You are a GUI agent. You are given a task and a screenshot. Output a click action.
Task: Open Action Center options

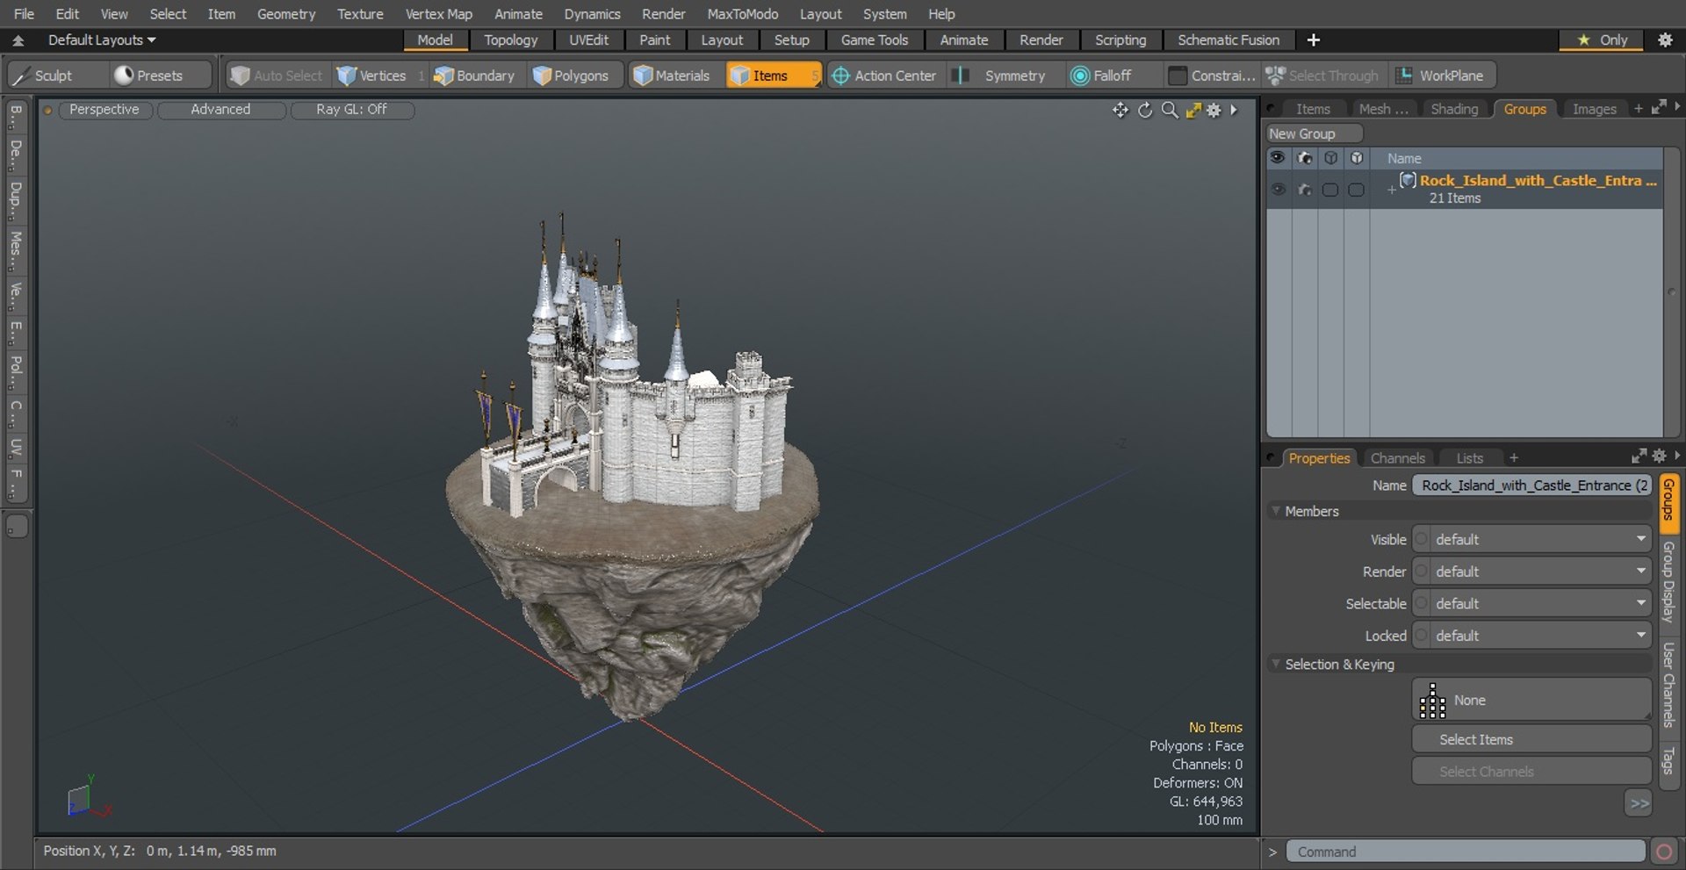coord(884,75)
